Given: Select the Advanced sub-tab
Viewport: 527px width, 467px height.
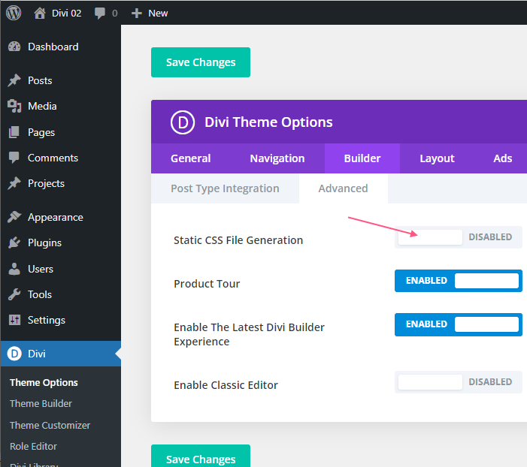Looking at the screenshot, I should pos(343,188).
